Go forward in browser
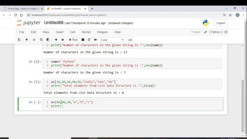This screenshot has height=139, width=247. pos(10,15)
